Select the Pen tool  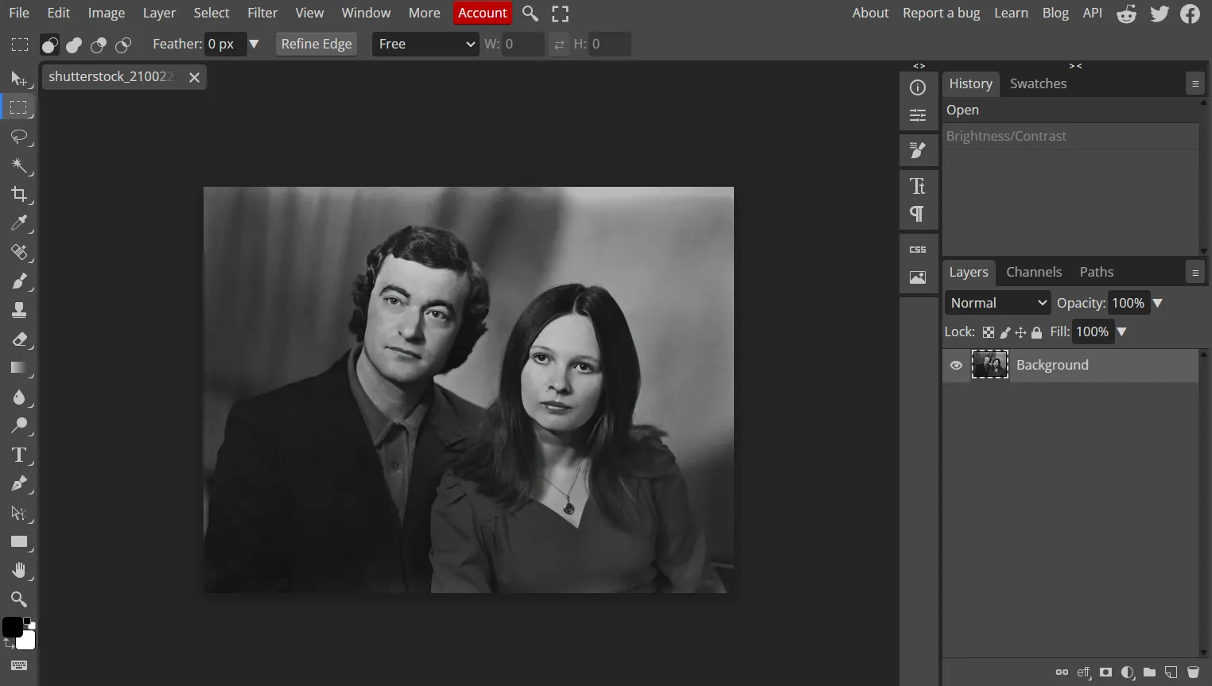point(20,484)
